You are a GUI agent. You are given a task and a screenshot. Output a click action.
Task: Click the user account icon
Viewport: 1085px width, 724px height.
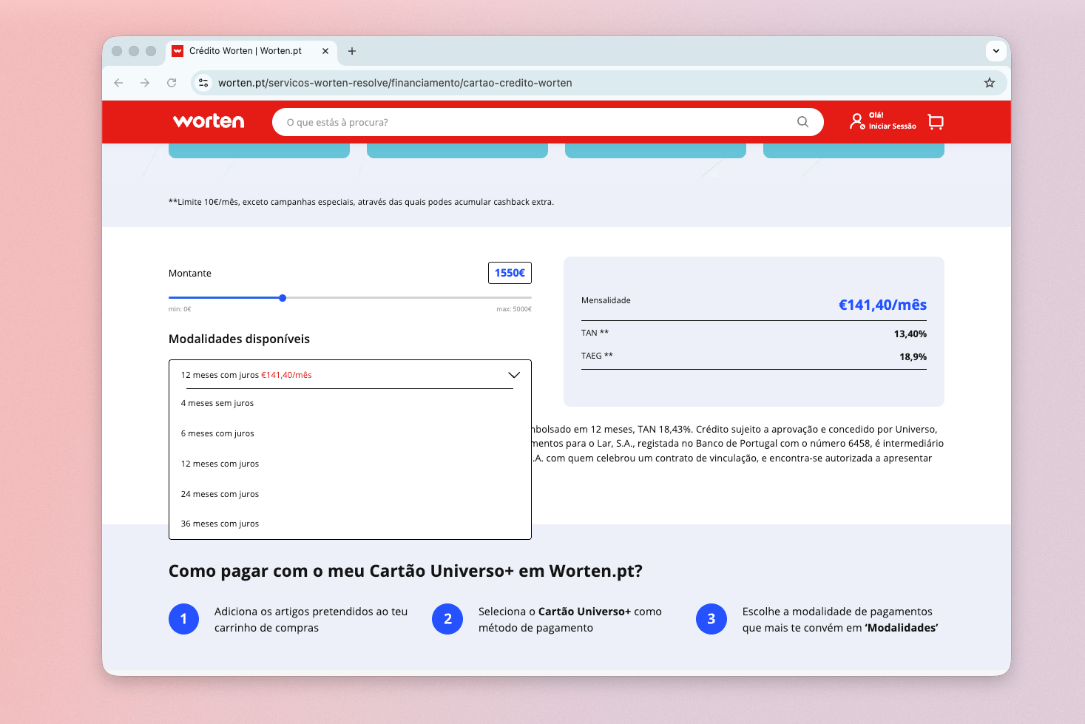[x=856, y=121]
